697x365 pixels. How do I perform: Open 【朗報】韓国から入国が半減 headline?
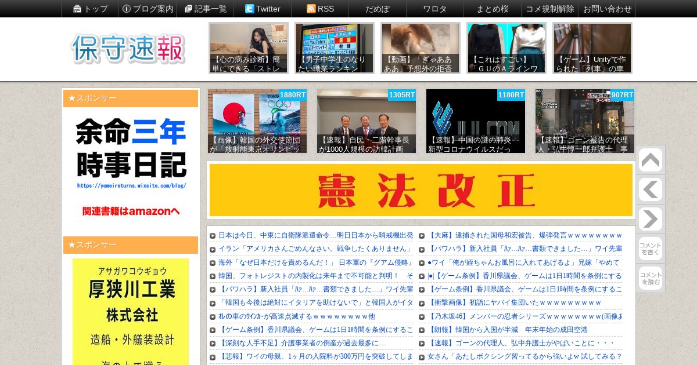508,330
